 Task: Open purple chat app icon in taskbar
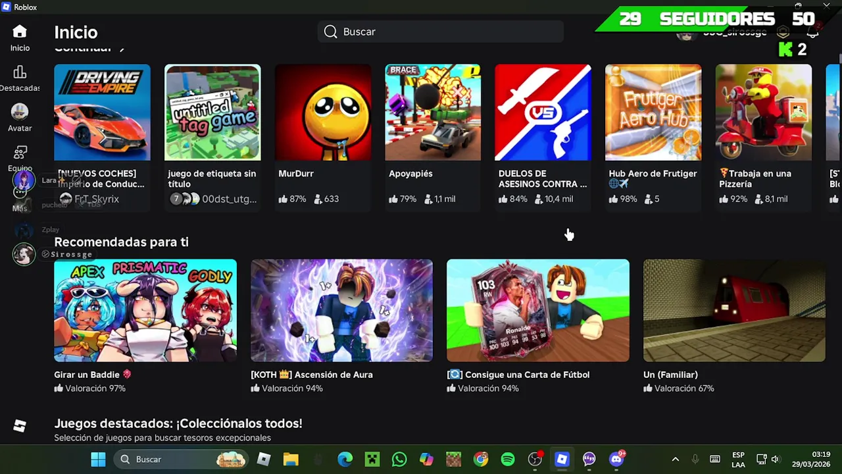pos(589,460)
